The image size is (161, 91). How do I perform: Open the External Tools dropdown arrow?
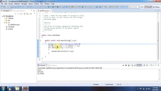click(x=60, y=7)
